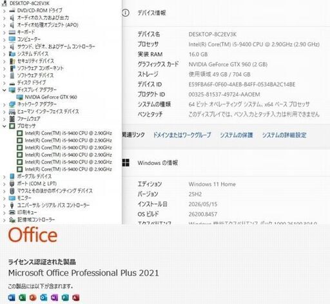
Task: Click the install date 2026/05/15
Action: pos(203,204)
